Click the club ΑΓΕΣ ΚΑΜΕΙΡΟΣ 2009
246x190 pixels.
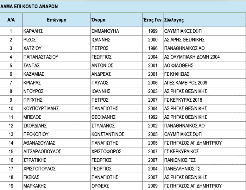tap(186, 83)
